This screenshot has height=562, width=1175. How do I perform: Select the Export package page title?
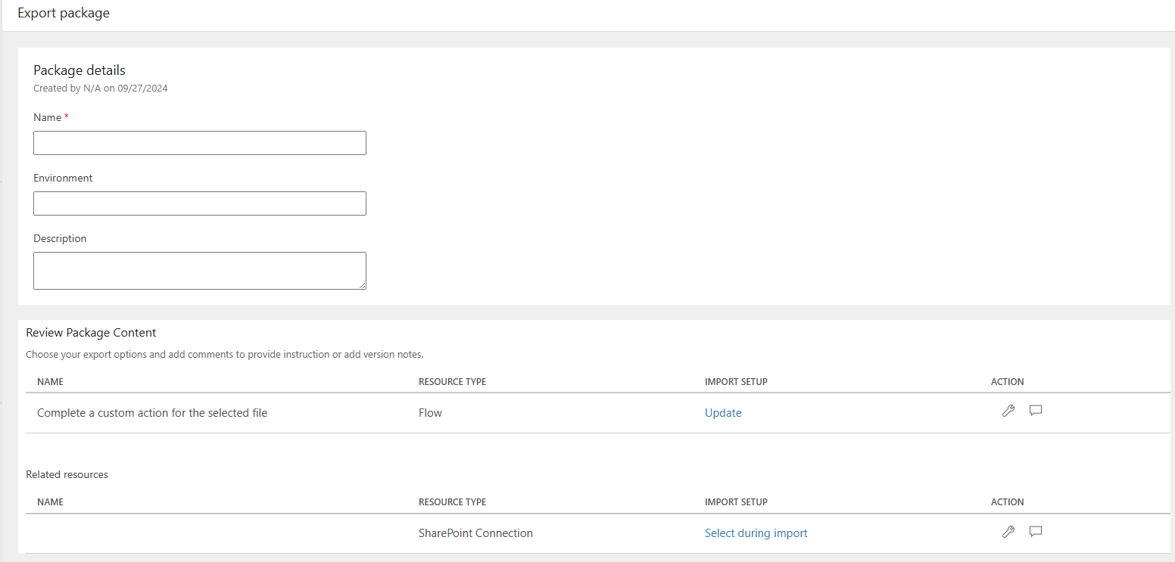click(64, 13)
